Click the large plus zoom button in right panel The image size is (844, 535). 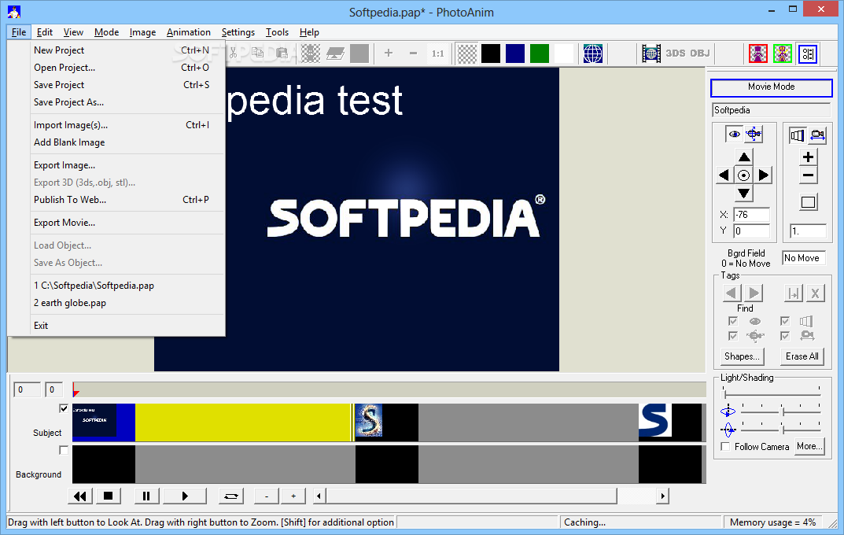(x=808, y=157)
